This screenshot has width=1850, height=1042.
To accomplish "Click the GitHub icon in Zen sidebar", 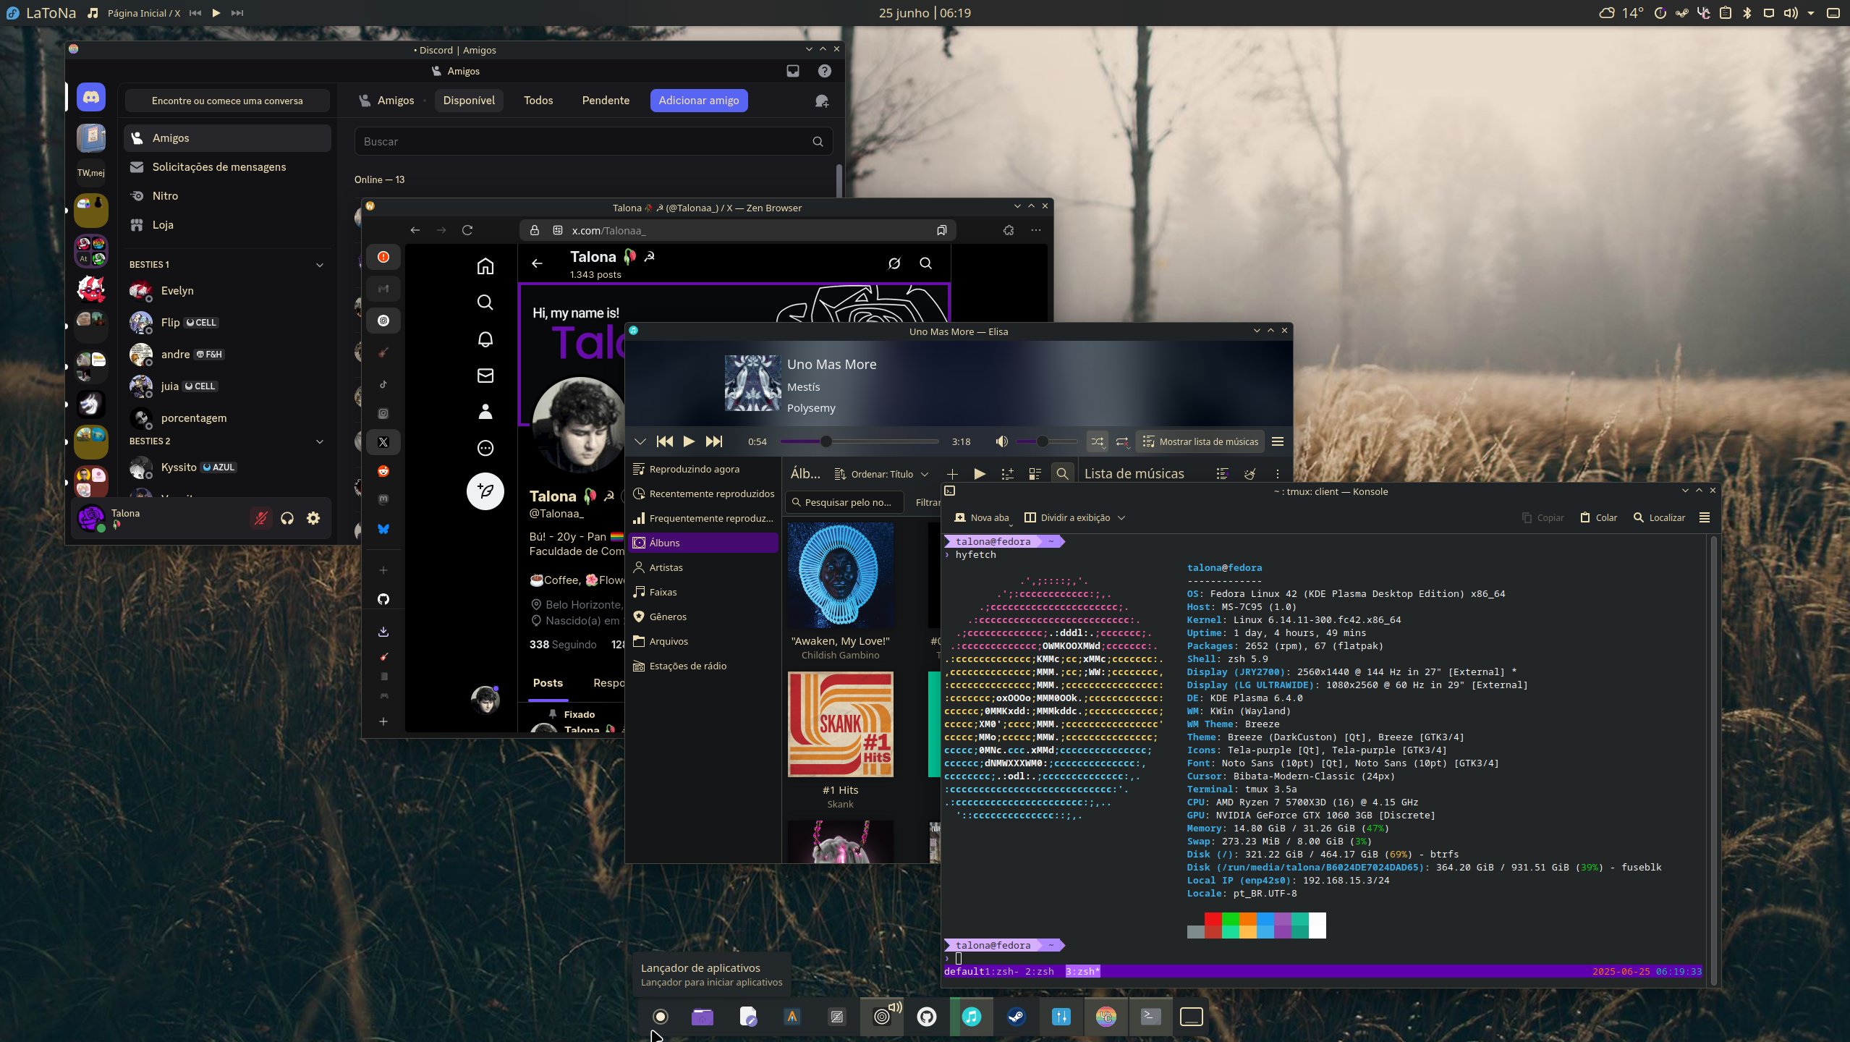I will click(x=383, y=599).
